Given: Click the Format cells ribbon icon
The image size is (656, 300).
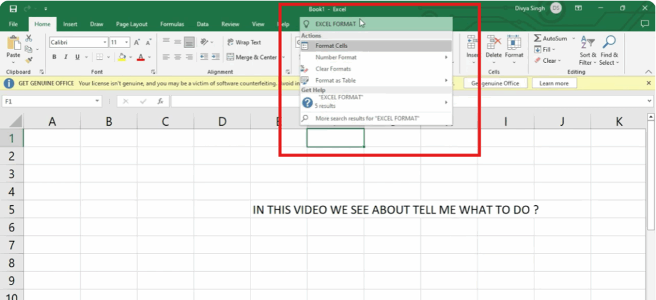Looking at the screenshot, I should 514,43.
